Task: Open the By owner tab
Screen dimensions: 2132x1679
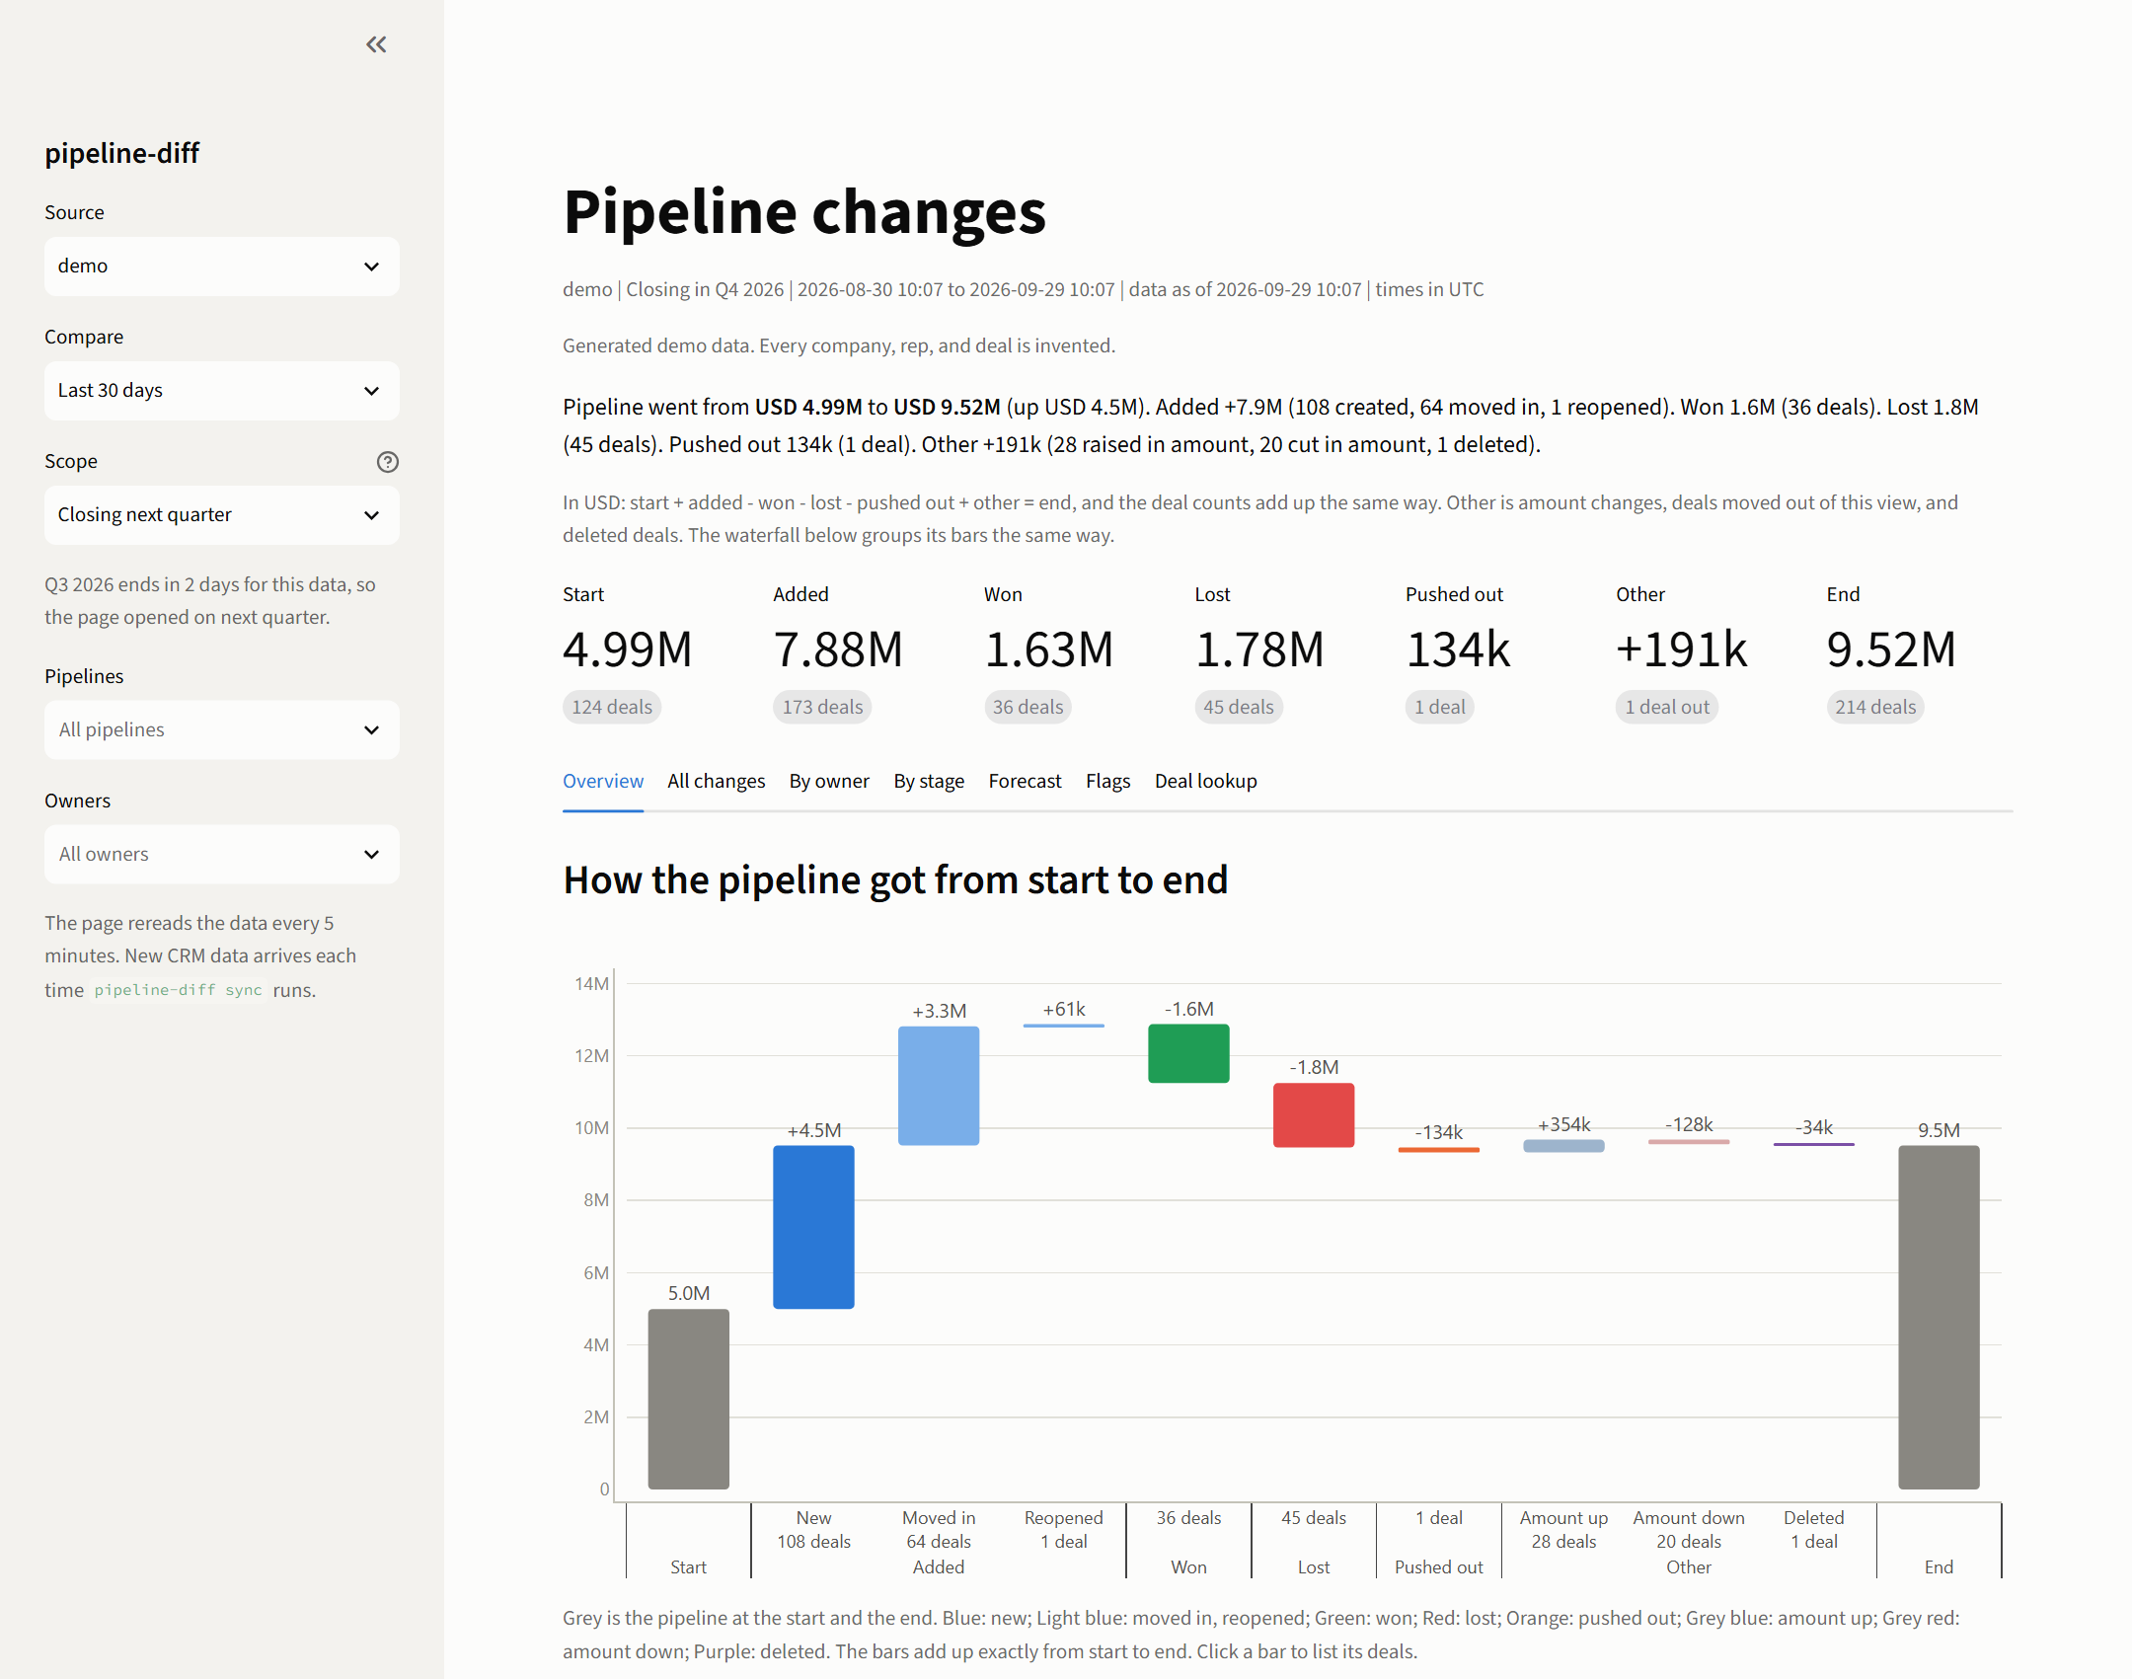Action: pos(829,782)
